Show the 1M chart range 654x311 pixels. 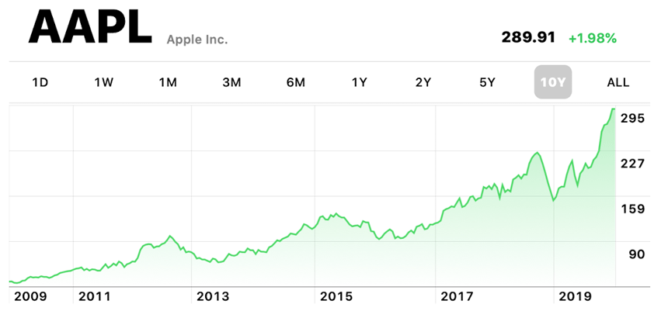[x=168, y=82]
